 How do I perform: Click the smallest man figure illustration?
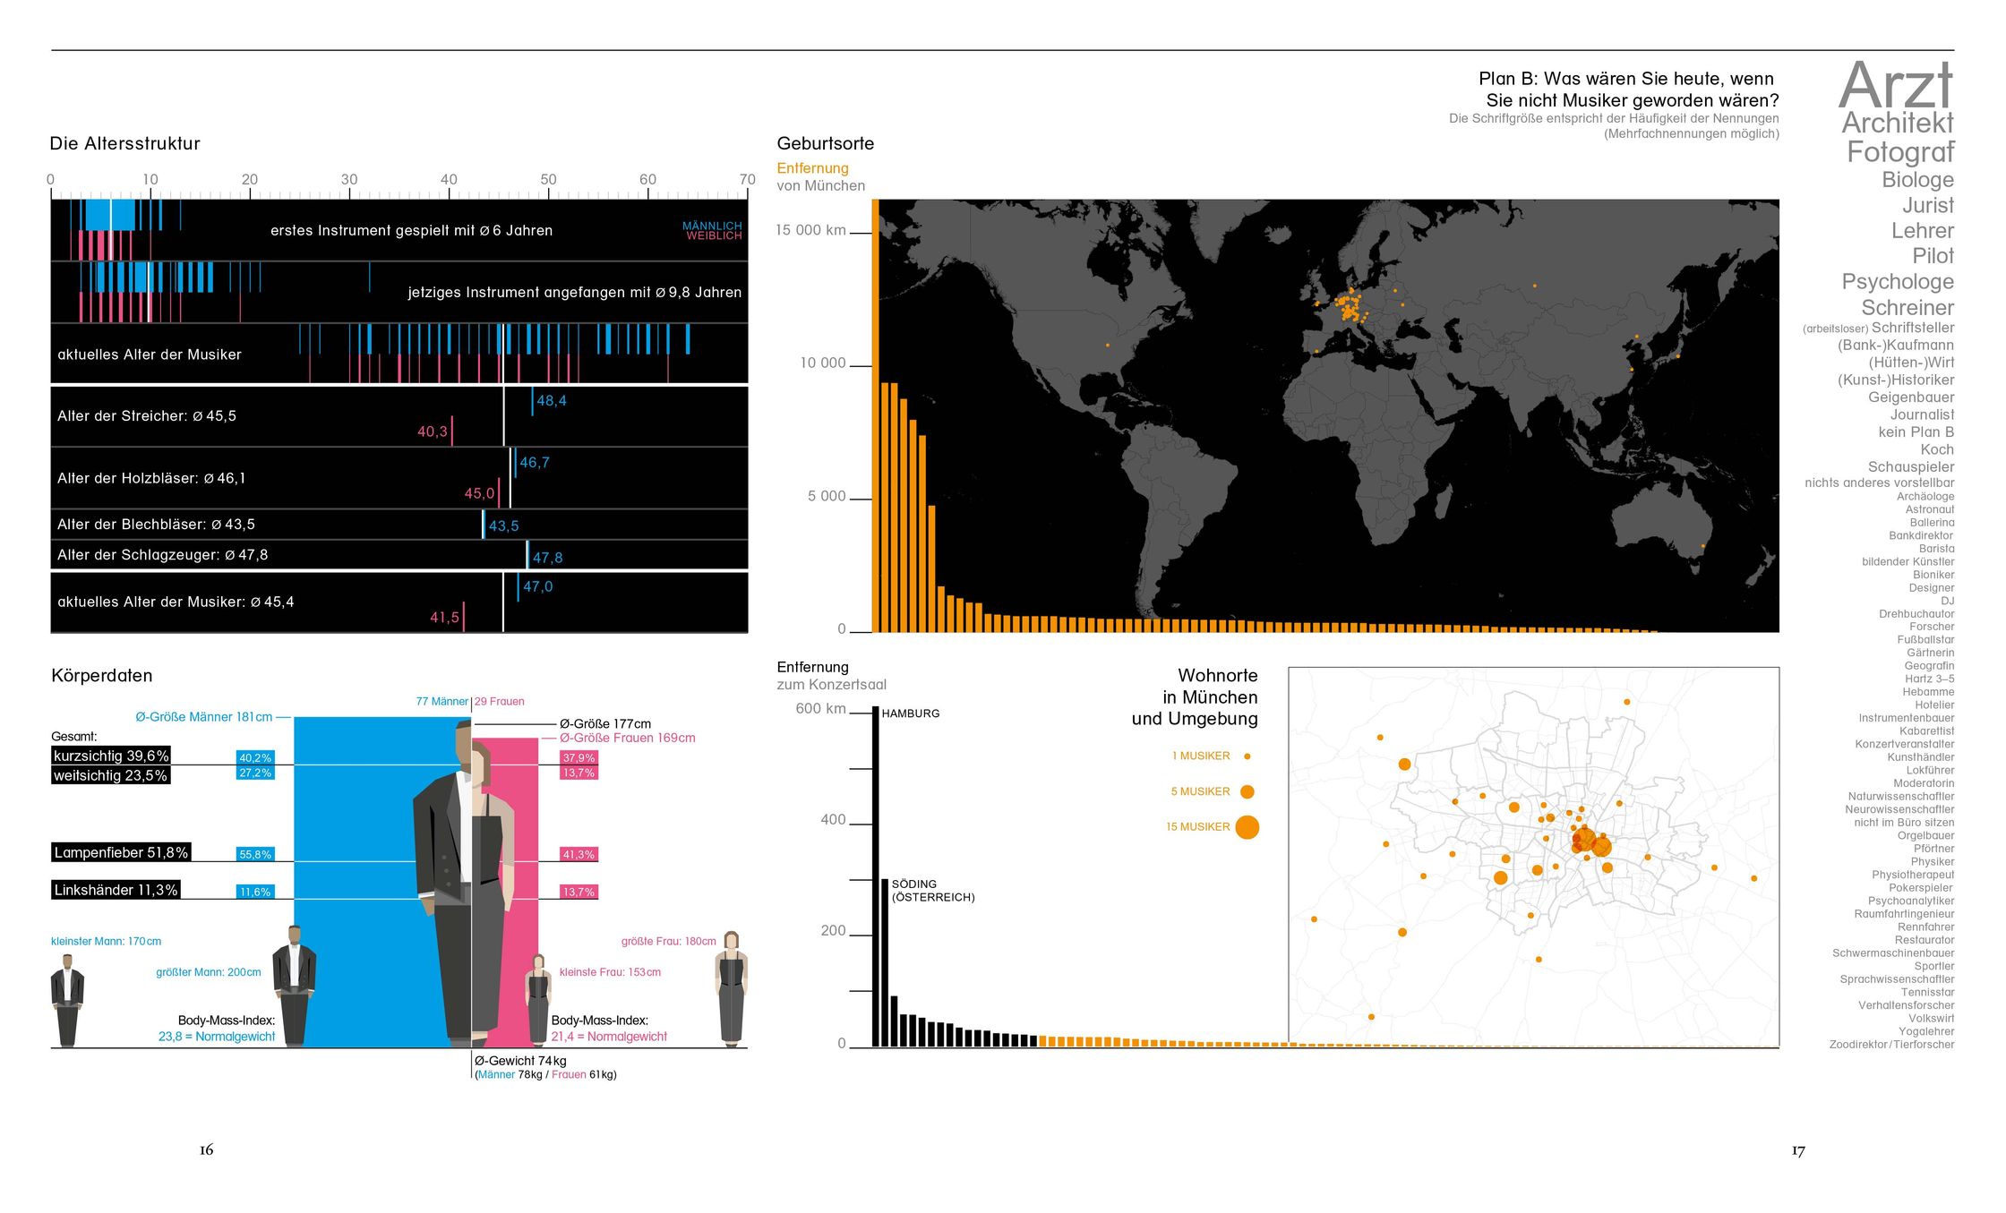point(67,1000)
